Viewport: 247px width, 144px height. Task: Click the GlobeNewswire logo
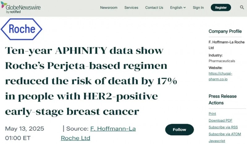click(x=21, y=7)
